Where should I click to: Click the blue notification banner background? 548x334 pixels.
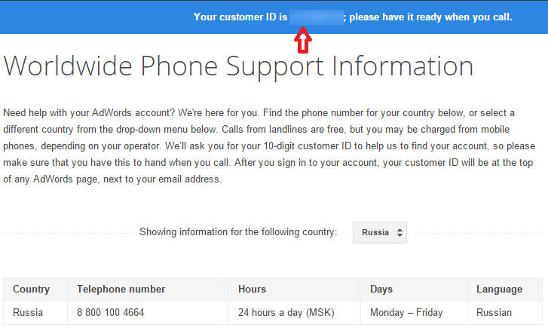coord(90,17)
